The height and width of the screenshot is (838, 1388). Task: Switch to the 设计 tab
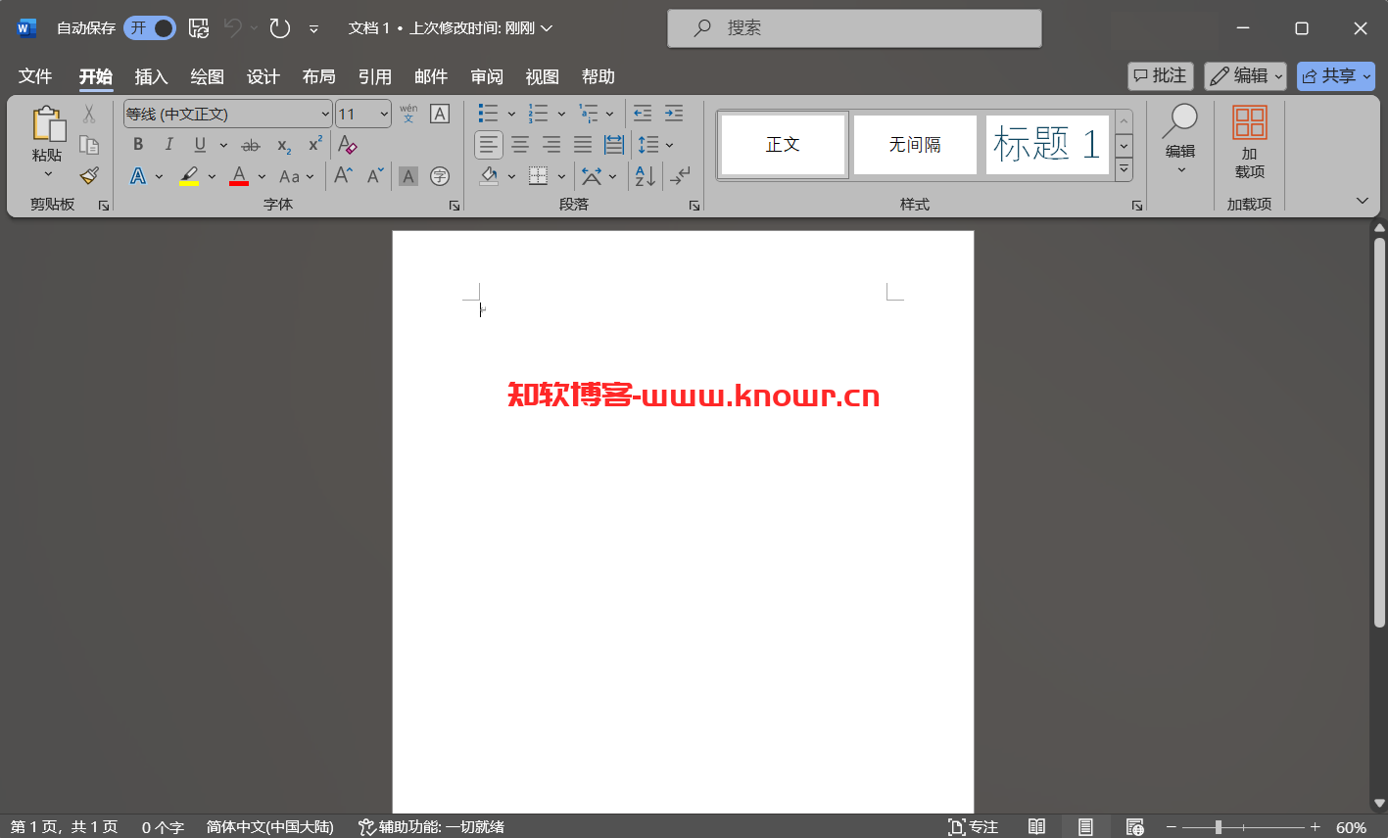263,76
